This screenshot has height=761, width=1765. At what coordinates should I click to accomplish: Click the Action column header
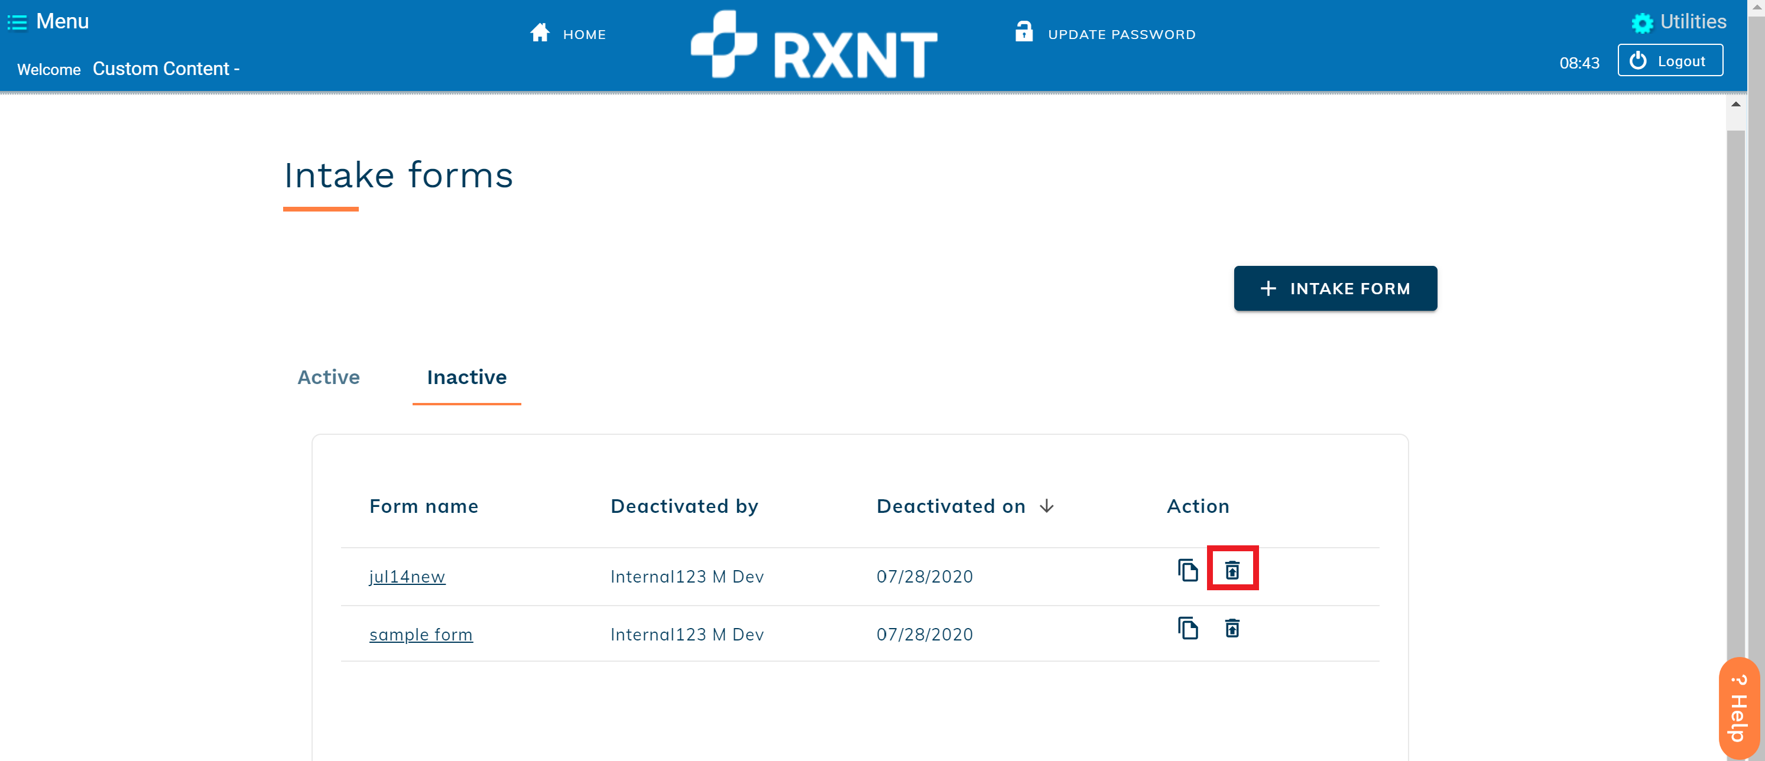click(1198, 506)
